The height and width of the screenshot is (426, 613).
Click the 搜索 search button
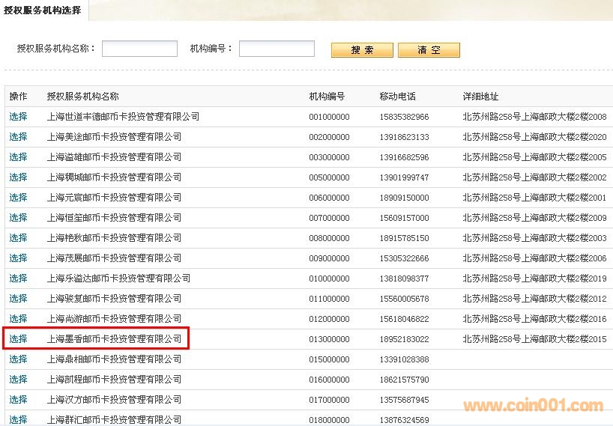(362, 50)
